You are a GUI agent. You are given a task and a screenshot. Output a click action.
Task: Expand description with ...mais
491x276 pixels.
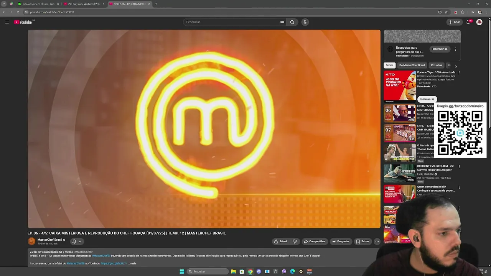pos(132,263)
